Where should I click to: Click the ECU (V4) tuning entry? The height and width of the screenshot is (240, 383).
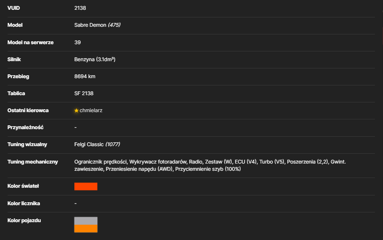[245, 161]
